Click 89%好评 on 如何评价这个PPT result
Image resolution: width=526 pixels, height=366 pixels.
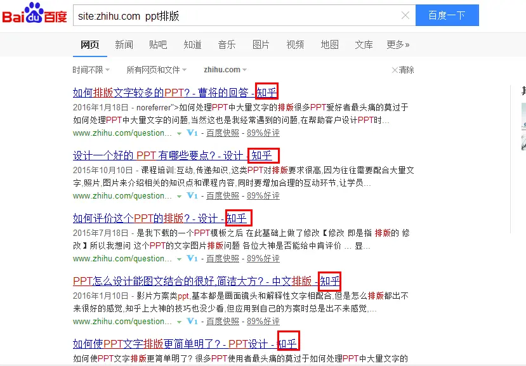(x=263, y=258)
